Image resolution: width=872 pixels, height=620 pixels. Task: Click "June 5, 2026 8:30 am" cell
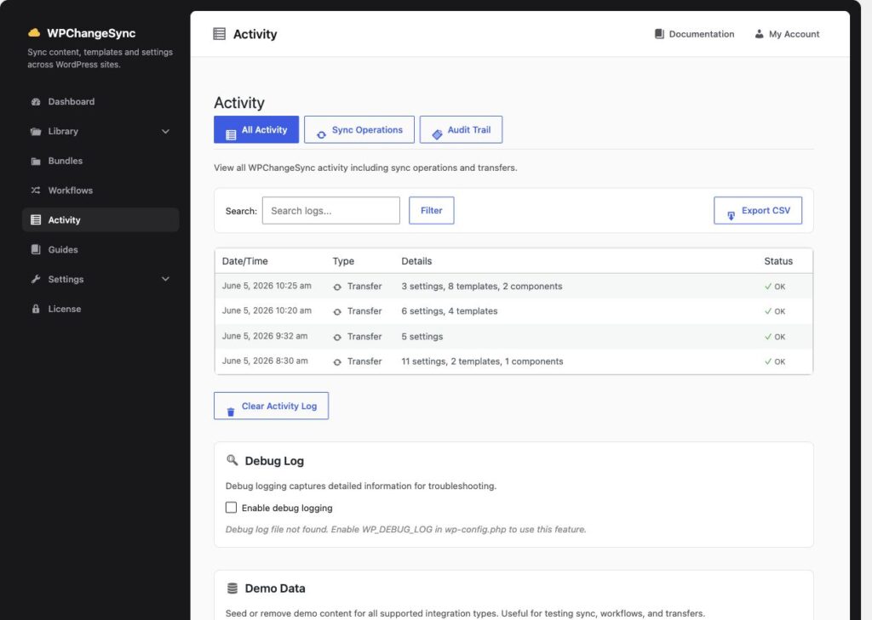click(x=265, y=361)
